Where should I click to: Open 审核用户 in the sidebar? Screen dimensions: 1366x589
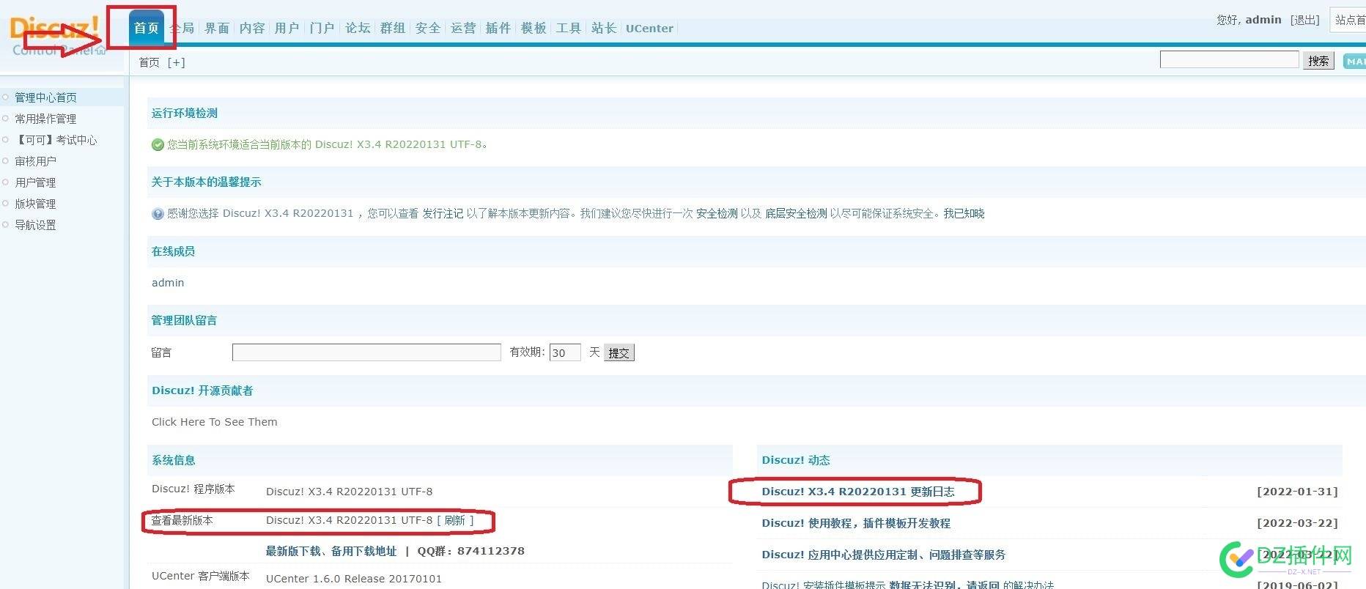pos(35,161)
